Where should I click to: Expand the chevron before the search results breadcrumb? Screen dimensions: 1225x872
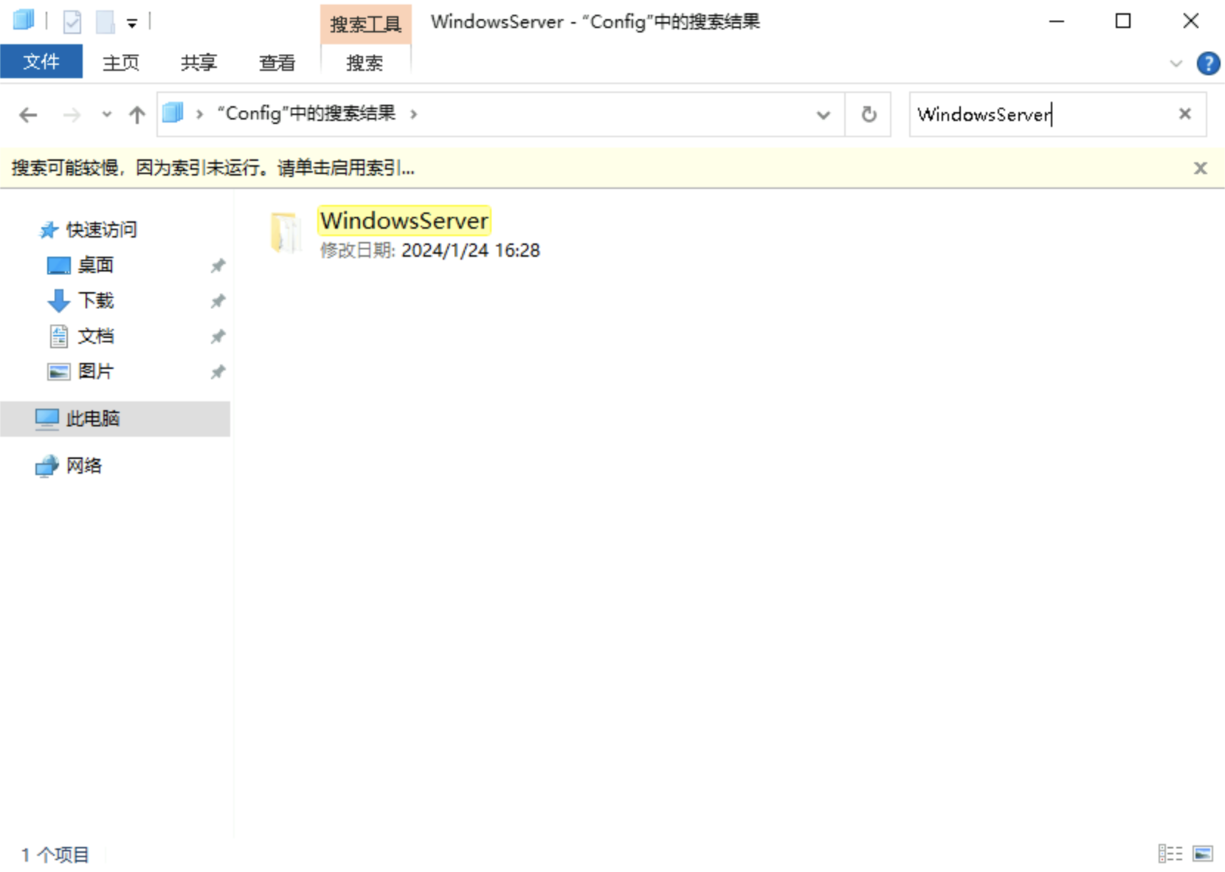tap(199, 114)
